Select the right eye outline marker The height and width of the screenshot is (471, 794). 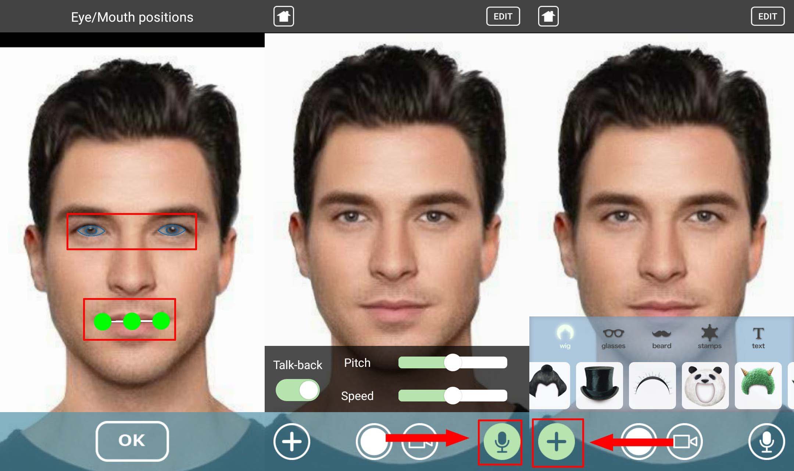pos(172,230)
